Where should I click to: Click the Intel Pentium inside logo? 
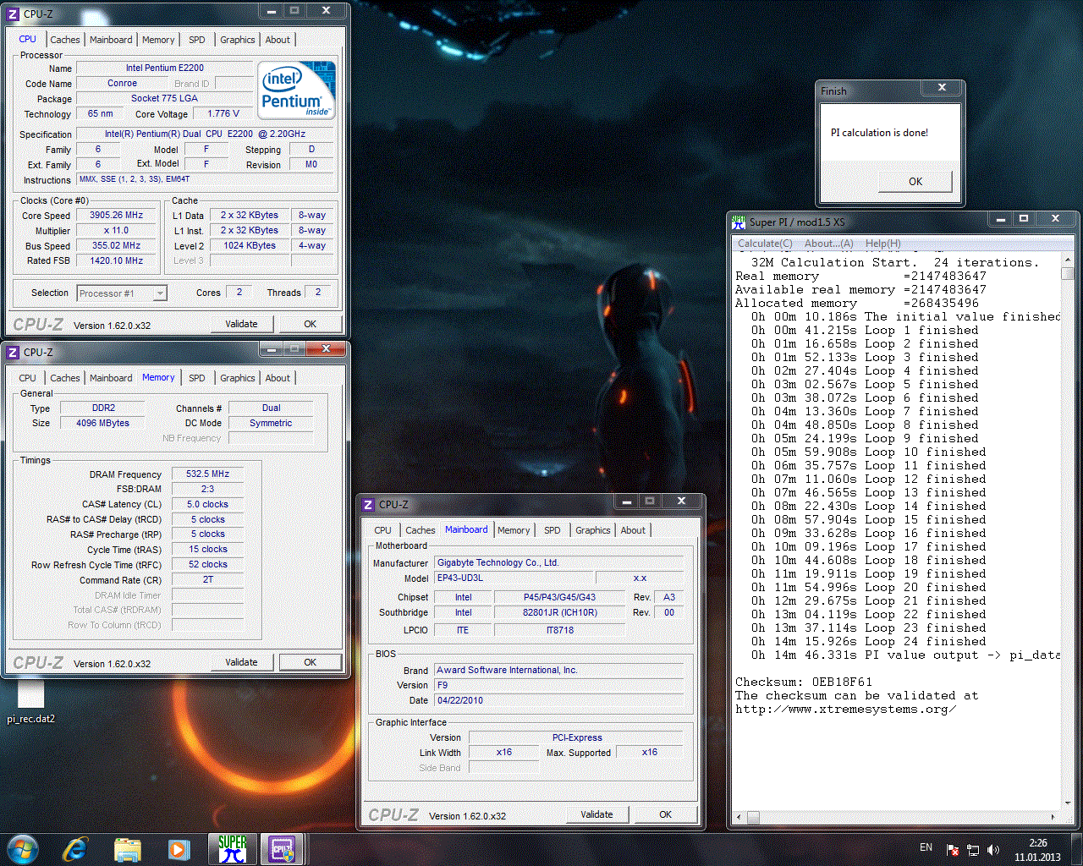point(296,90)
